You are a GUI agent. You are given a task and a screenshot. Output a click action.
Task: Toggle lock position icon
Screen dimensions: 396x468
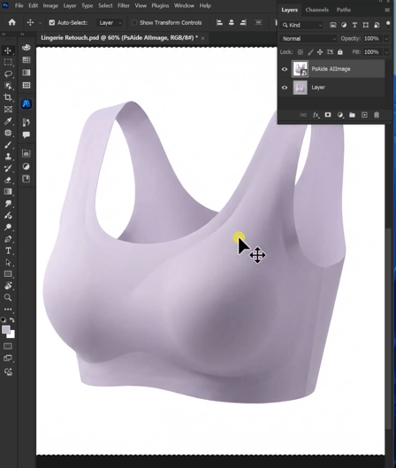click(320, 52)
